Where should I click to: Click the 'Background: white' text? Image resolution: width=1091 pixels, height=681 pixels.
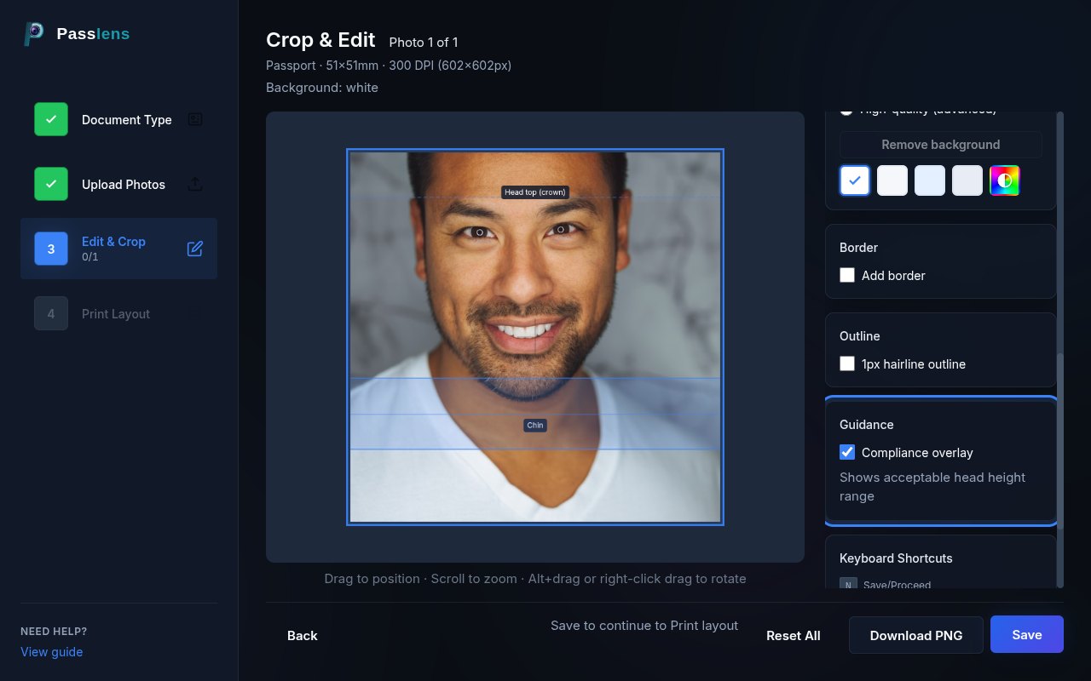pos(322,87)
